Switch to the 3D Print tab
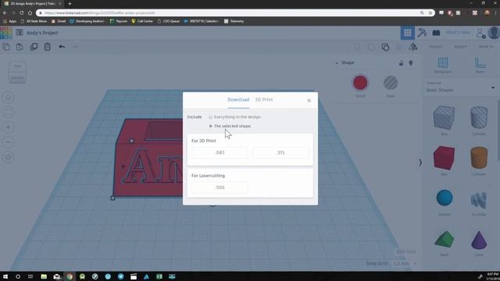 (x=264, y=100)
